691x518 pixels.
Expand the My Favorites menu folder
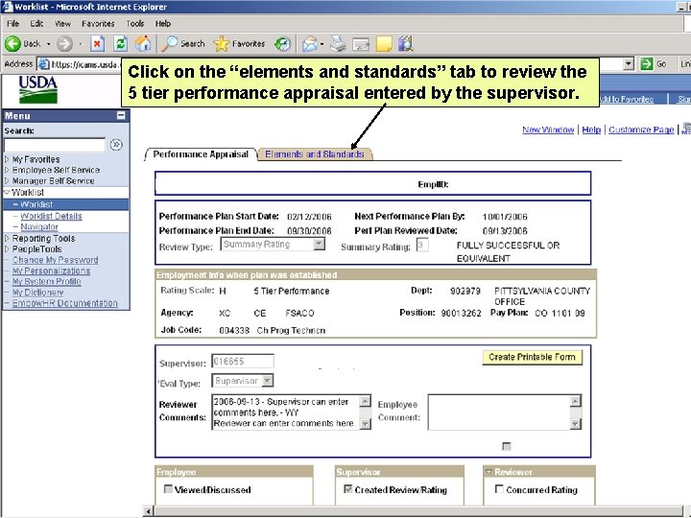[x=7, y=159]
